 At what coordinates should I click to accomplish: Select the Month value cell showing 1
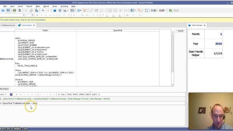[x=213, y=34]
